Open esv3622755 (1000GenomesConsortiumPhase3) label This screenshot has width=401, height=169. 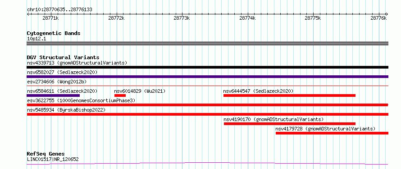[81, 100]
